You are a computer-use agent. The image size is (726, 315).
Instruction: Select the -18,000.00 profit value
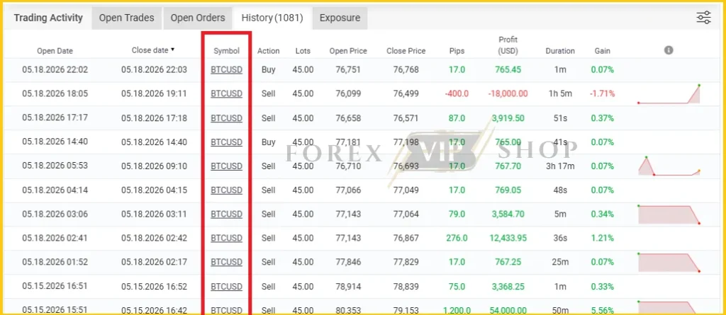pyautogui.click(x=508, y=94)
